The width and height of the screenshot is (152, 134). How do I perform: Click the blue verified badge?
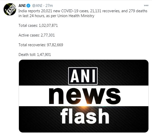[x=28, y=6]
